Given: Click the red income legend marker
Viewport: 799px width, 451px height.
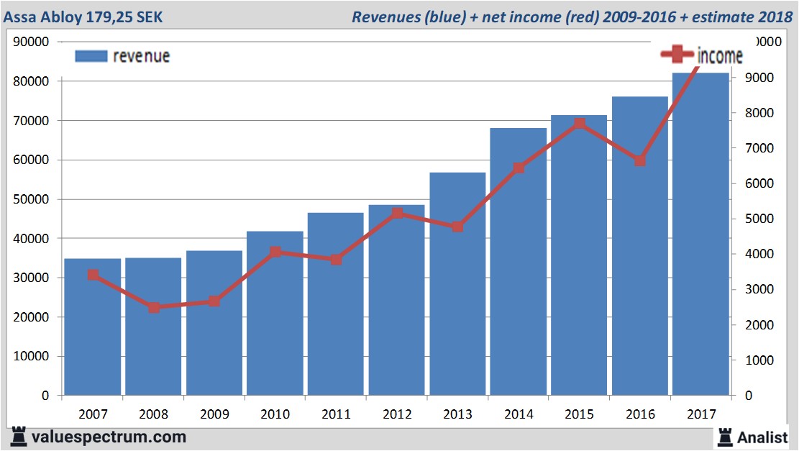Looking at the screenshot, I should (x=677, y=53).
